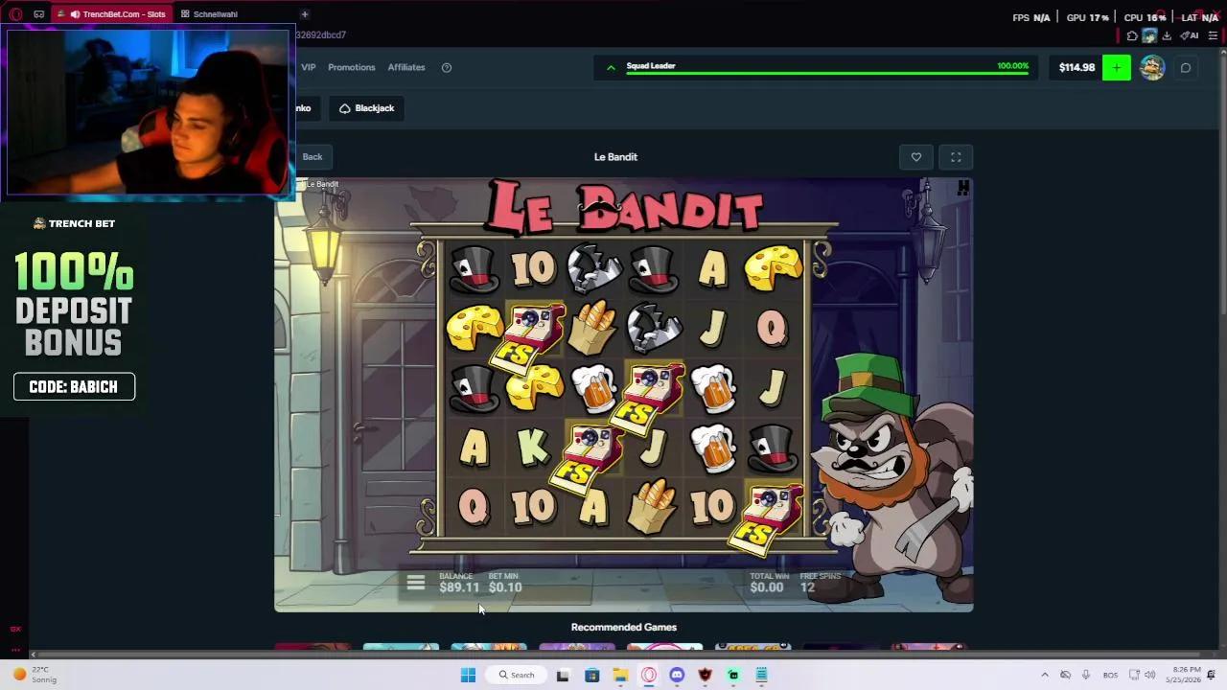This screenshot has width=1227, height=690.
Task: Open the browser Aria AI icon
Action: [1190, 35]
